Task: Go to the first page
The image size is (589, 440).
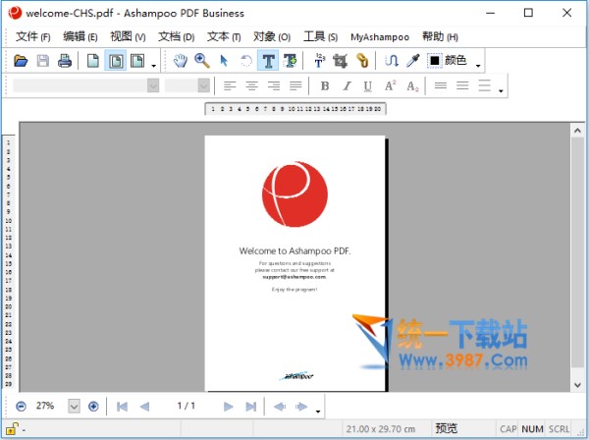Action: tap(122, 407)
